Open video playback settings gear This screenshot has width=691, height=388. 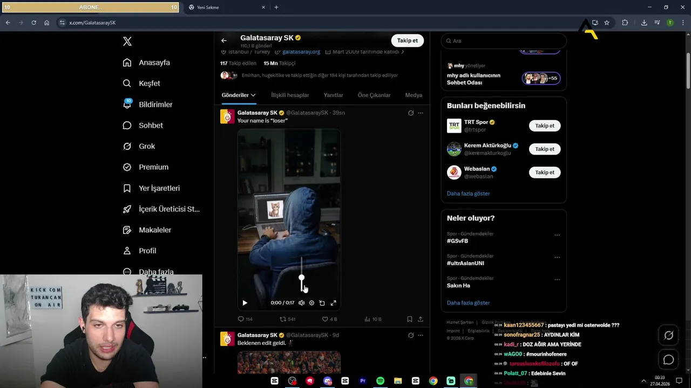[x=311, y=303]
